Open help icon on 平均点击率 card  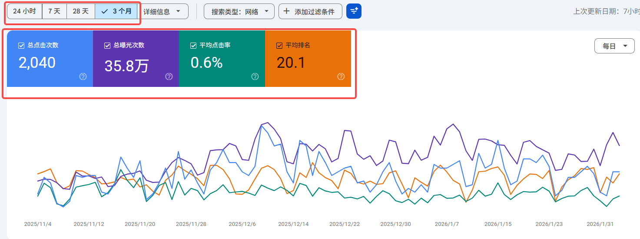(255, 76)
